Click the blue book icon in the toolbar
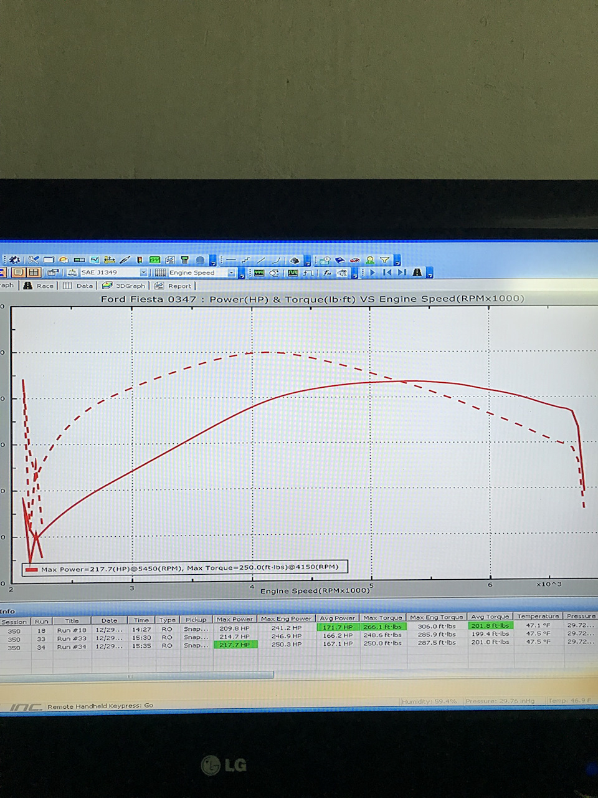This screenshot has width=598, height=798. pyautogui.click(x=340, y=260)
